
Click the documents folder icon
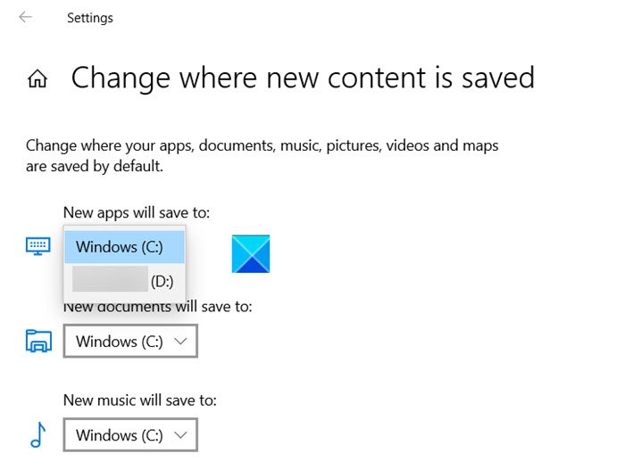[38, 341]
